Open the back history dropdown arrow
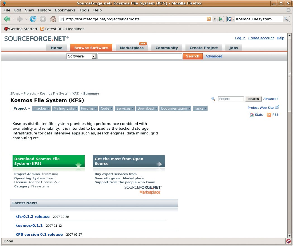 [x=13, y=19]
